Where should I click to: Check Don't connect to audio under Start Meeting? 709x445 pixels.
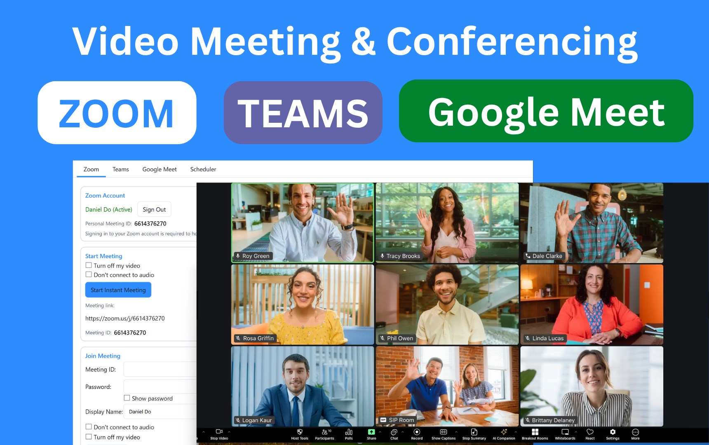click(x=89, y=274)
